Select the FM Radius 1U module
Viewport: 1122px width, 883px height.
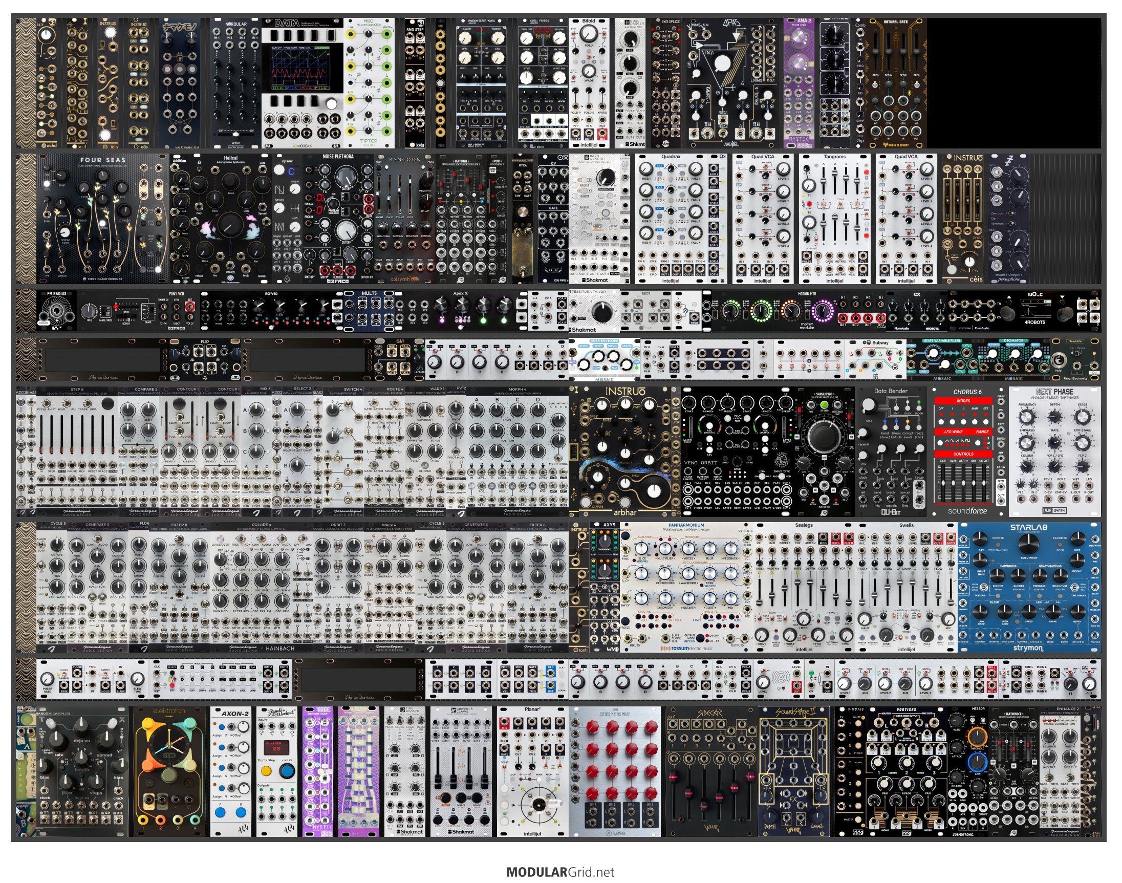point(57,311)
